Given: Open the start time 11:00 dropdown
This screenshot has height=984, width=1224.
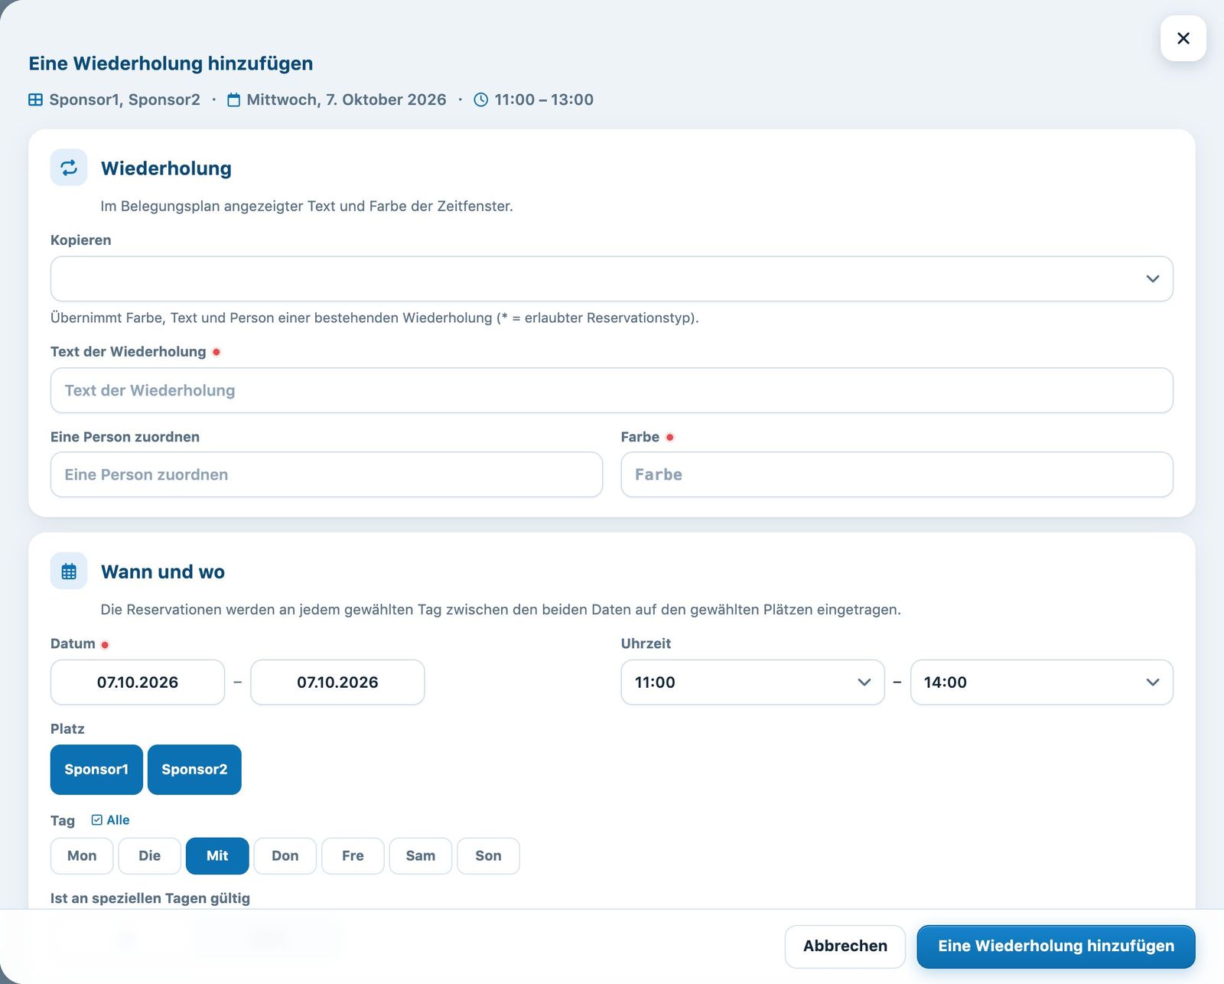Looking at the screenshot, I should [752, 683].
